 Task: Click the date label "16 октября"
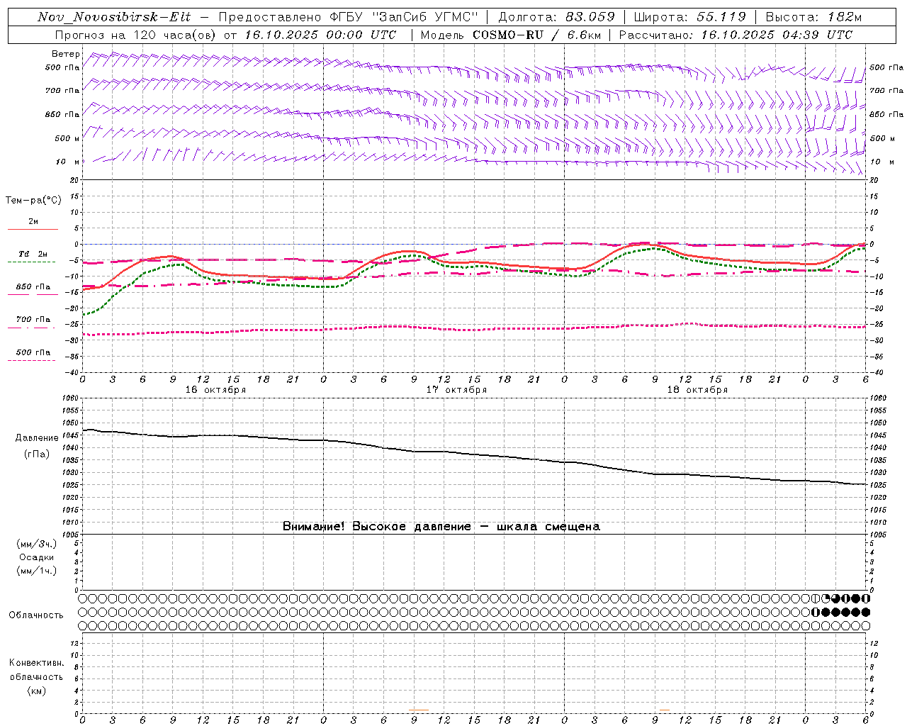coord(215,390)
